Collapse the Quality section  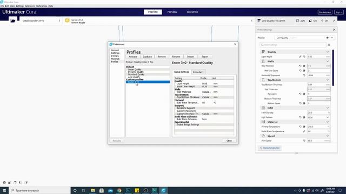point(328,52)
